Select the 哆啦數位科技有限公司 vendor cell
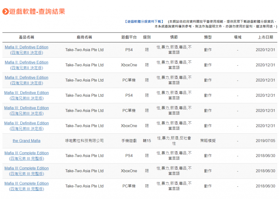 pos(84,141)
